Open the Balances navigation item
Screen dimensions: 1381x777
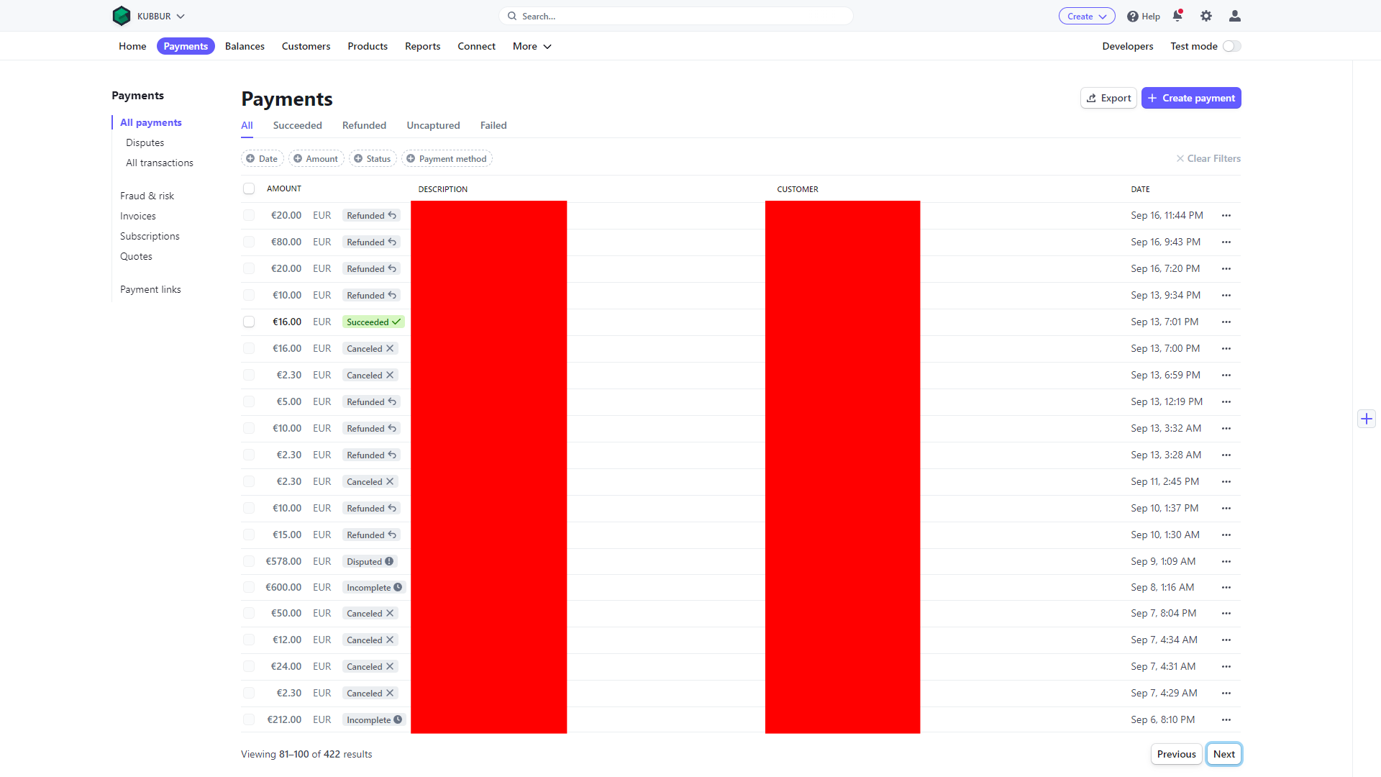click(x=245, y=46)
